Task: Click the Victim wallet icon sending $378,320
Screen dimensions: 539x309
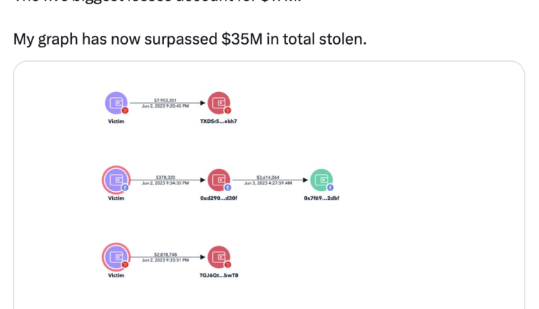Action: pos(116,180)
